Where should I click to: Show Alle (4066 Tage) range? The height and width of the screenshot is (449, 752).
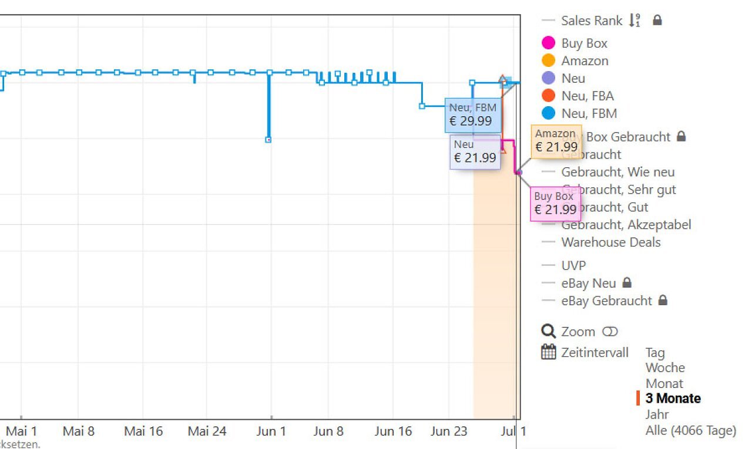tap(690, 430)
